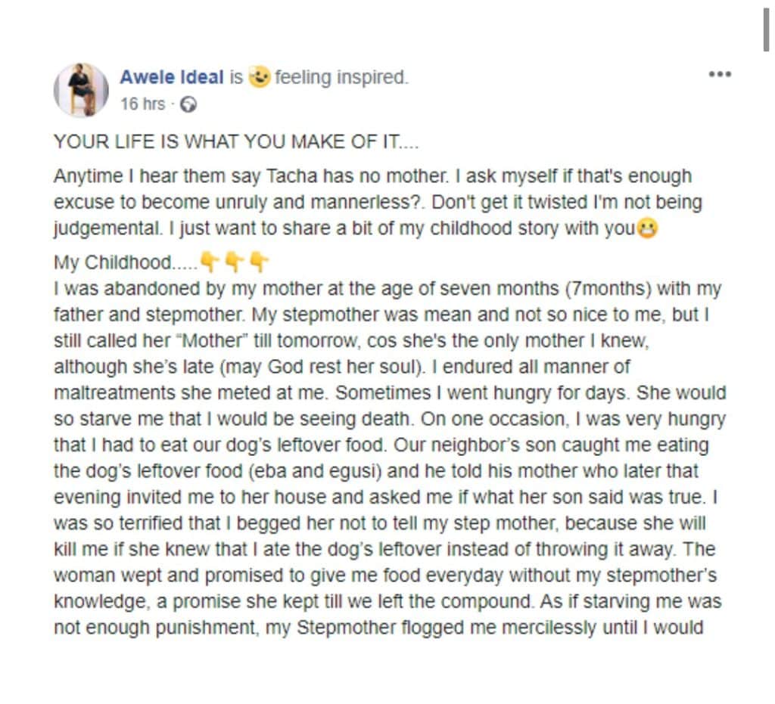Open the three-dots post options menu
The image size is (775, 704).
[x=719, y=74]
